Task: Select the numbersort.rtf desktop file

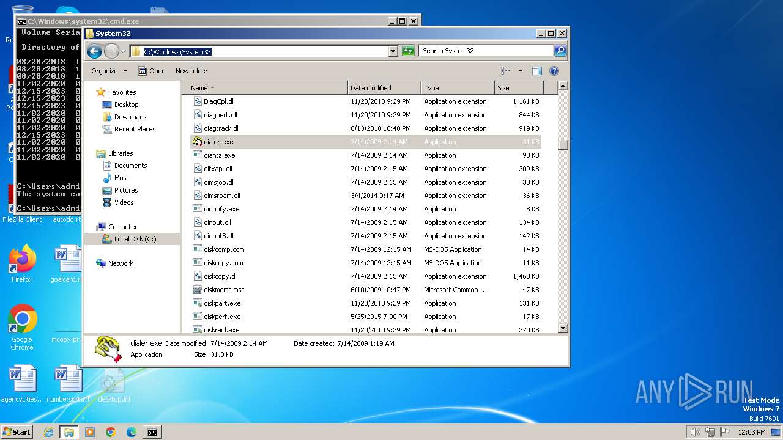Action: point(68,384)
